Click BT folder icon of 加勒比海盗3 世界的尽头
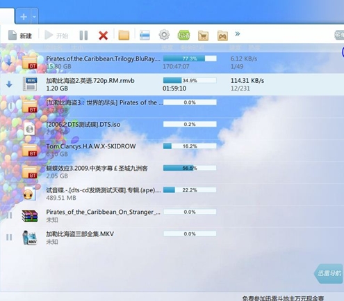 point(30,106)
